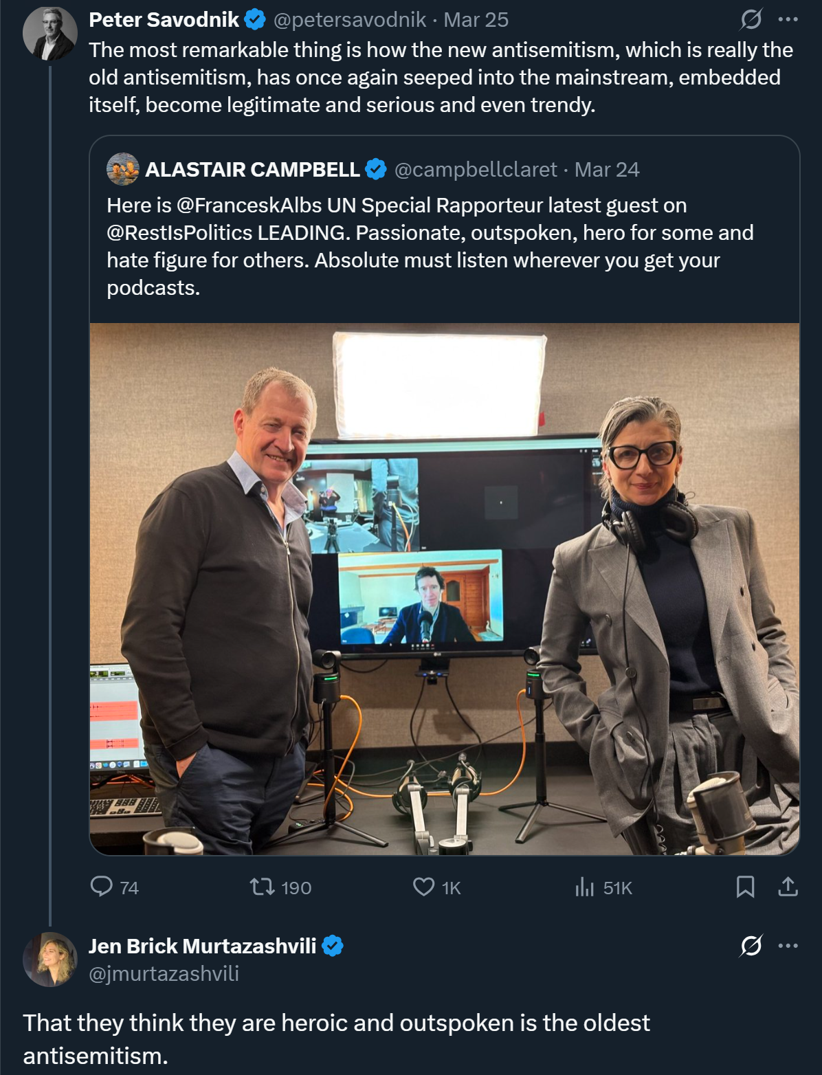Click the Peter Savodnik display name
Screen dimensions: 822x1075
tap(164, 20)
